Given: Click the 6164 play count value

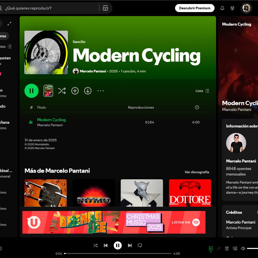Looking at the screenshot, I should [149, 122].
